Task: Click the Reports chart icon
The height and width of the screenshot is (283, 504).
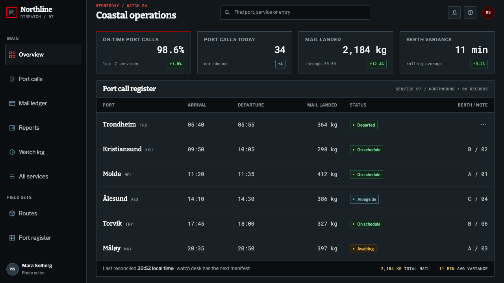Action: tap(12, 128)
